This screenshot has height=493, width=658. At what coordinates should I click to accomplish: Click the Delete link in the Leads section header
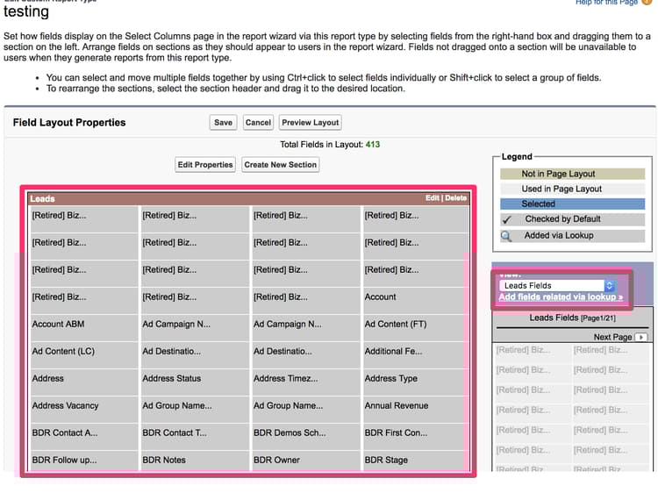pos(455,198)
